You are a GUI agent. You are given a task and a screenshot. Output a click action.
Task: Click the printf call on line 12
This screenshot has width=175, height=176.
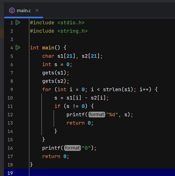[76, 114]
